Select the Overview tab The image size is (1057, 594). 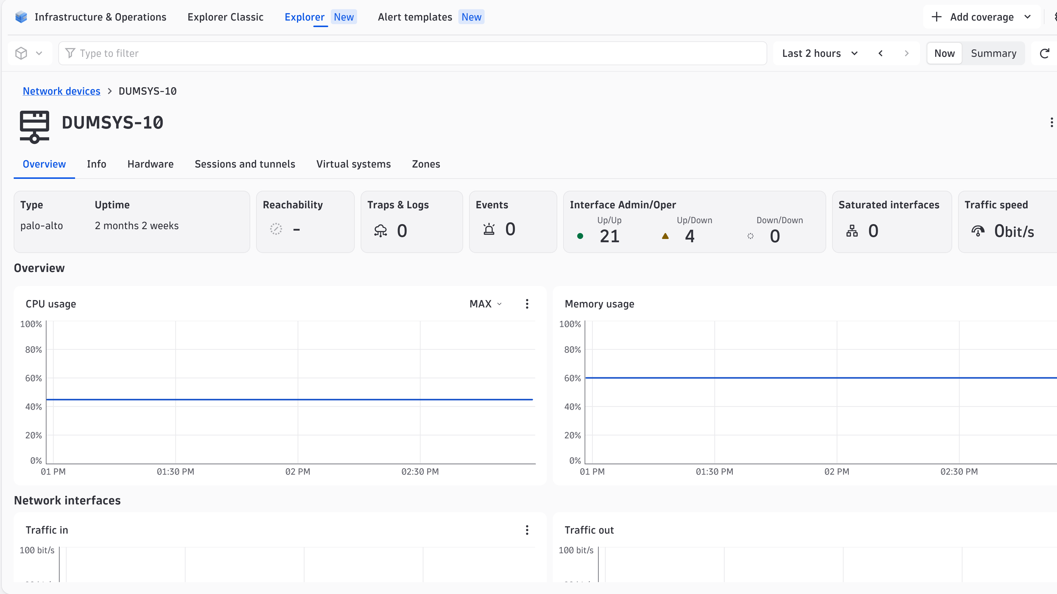44,164
